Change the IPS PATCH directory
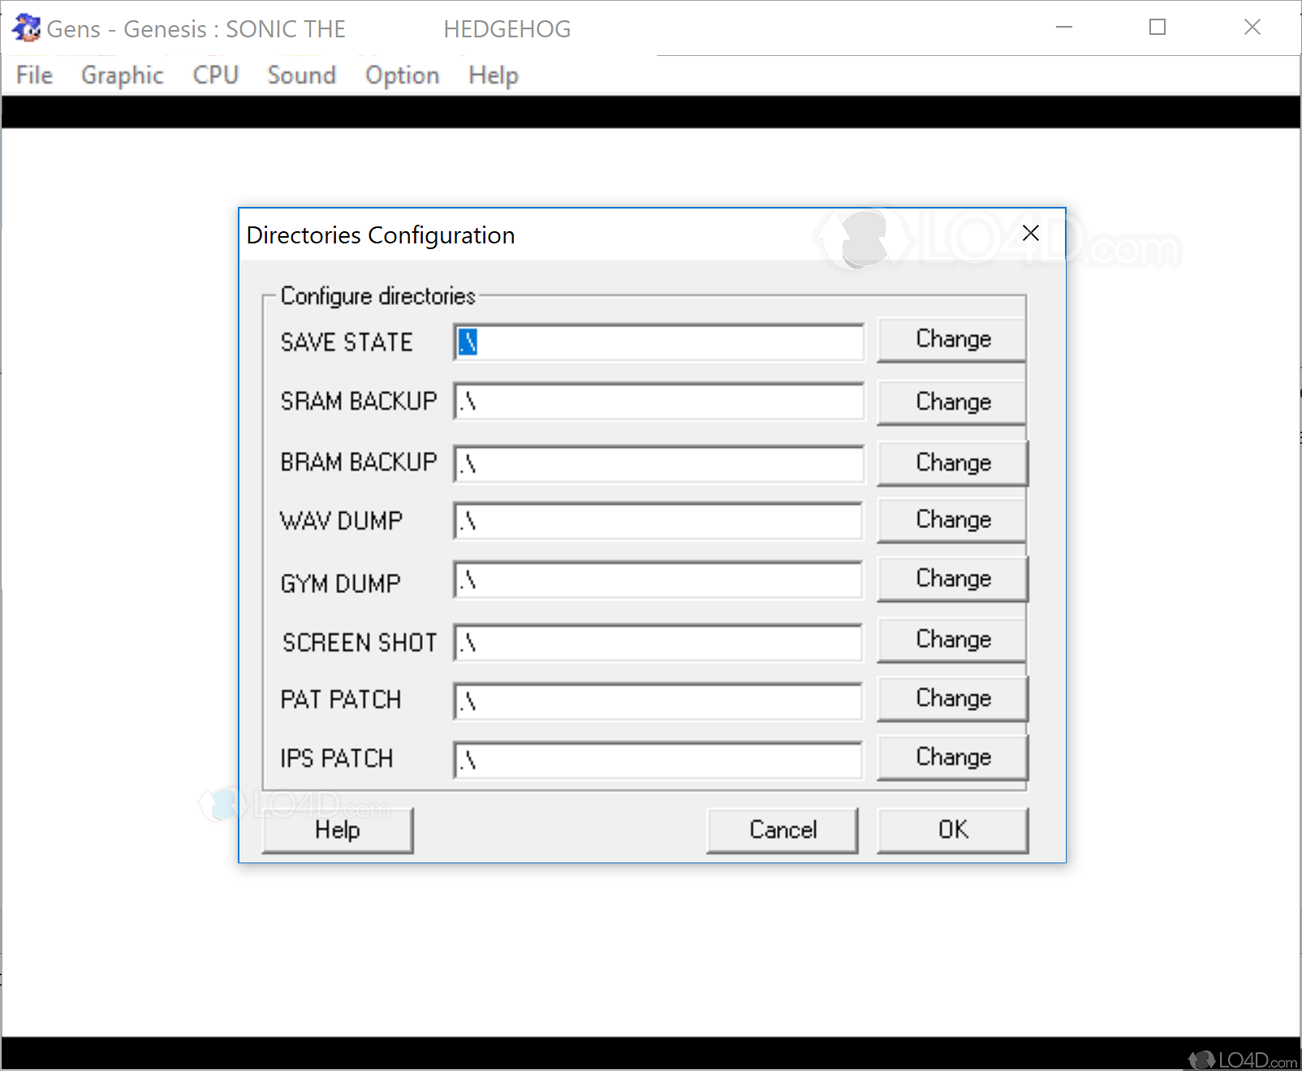This screenshot has width=1302, height=1071. click(952, 758)
